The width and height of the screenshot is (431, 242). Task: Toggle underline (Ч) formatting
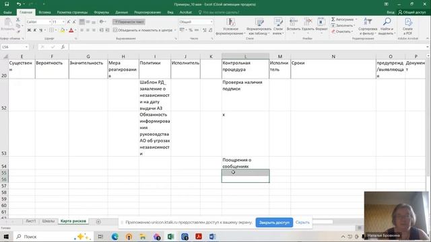coord(40,30)
